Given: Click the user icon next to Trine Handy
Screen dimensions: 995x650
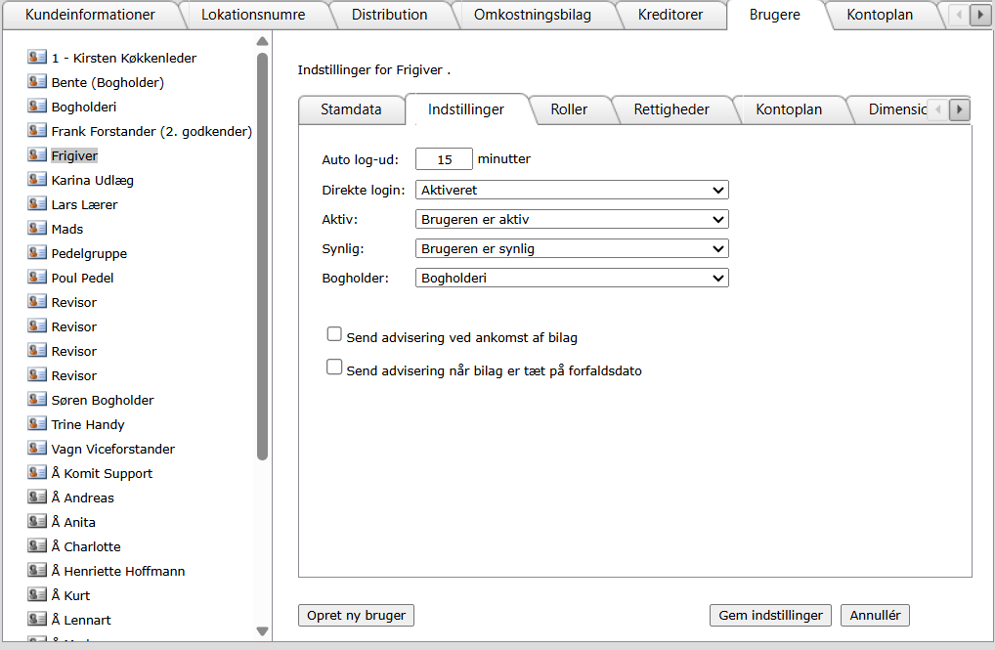Looking at the screenshot, I should (37, 424).
